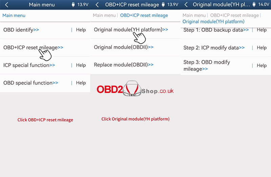The height and width of the screenshot is (177, 271).
Task: Choose Original module(YH platform) option
Action: point(131,30)
